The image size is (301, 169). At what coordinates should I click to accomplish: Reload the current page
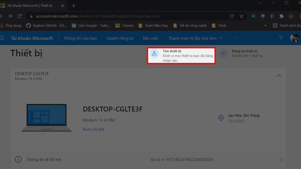pyautogui.click(x=20, y=16)
